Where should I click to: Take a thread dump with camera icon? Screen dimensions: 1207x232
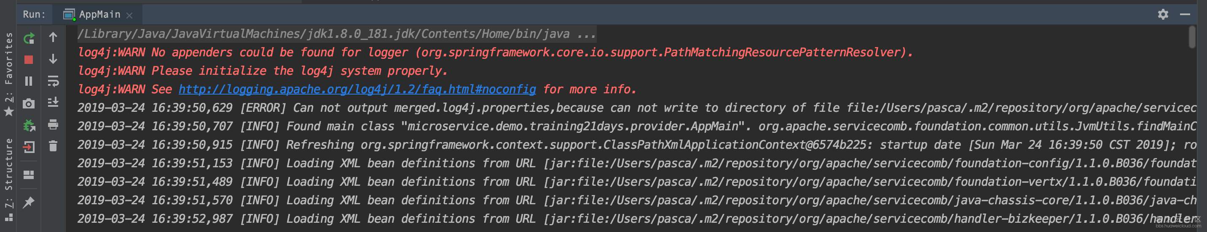point(29,103)
